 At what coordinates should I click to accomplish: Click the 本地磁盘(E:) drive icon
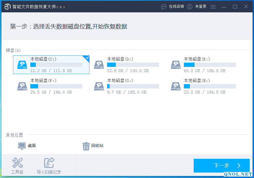176,65
